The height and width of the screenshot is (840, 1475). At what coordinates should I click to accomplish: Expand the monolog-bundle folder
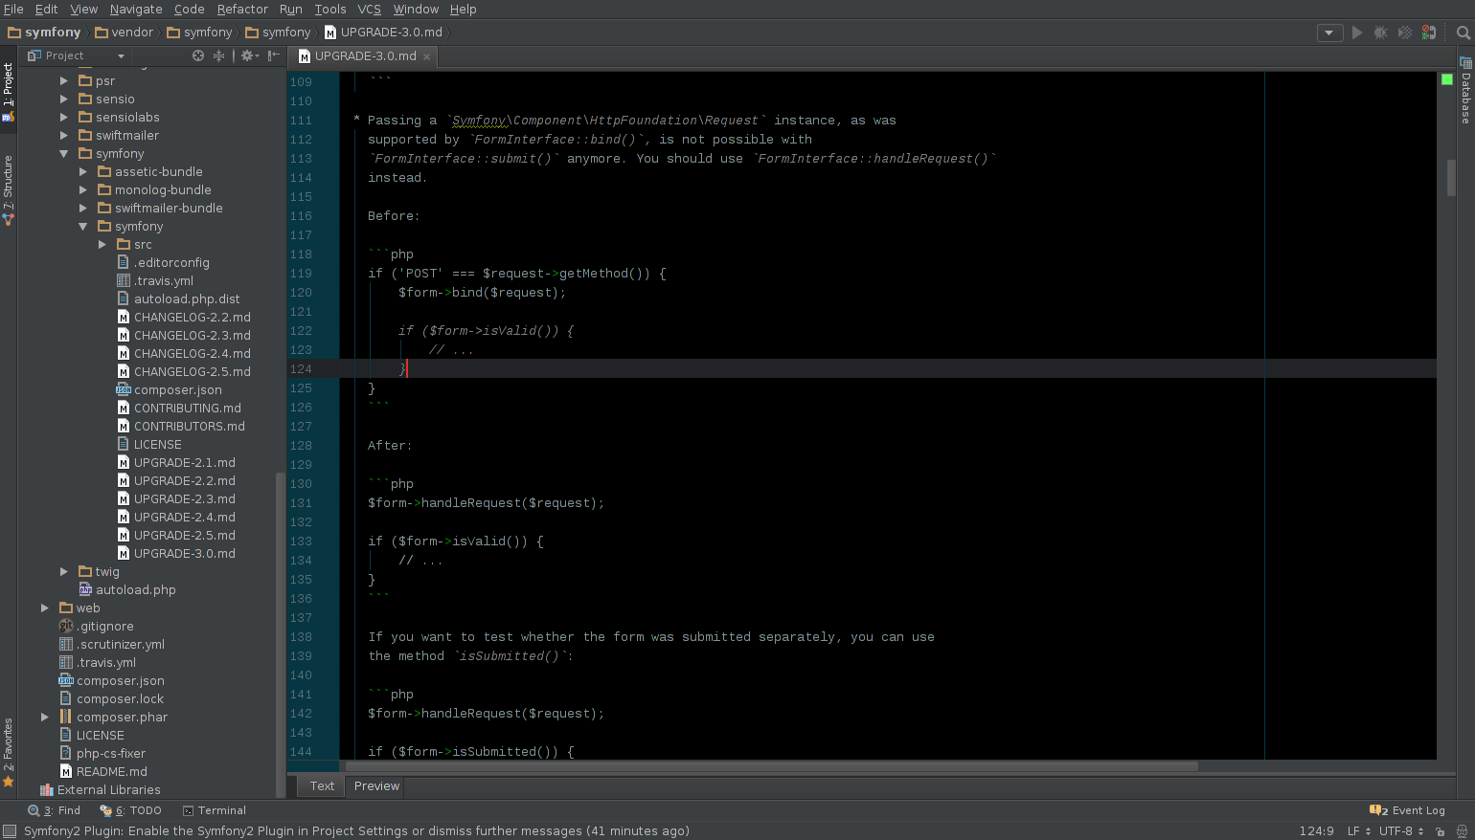pos(83,190)
